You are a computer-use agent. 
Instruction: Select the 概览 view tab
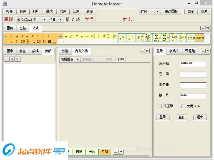79,152
